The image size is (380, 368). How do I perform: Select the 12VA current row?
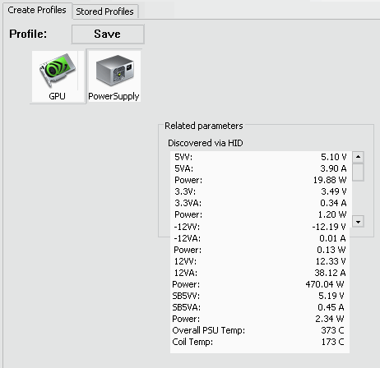coord(260,273)
